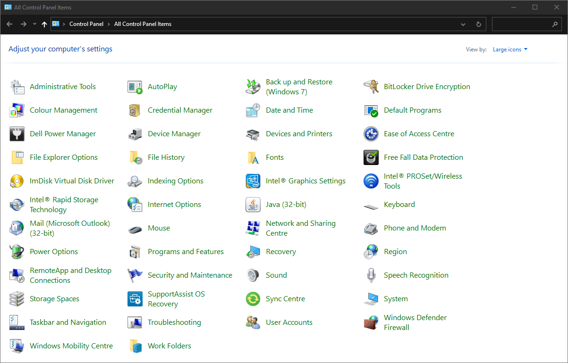568x363 pixels.
Task: Open the Java (32-bit) coffee icon
Action: (x=253, y=205)
